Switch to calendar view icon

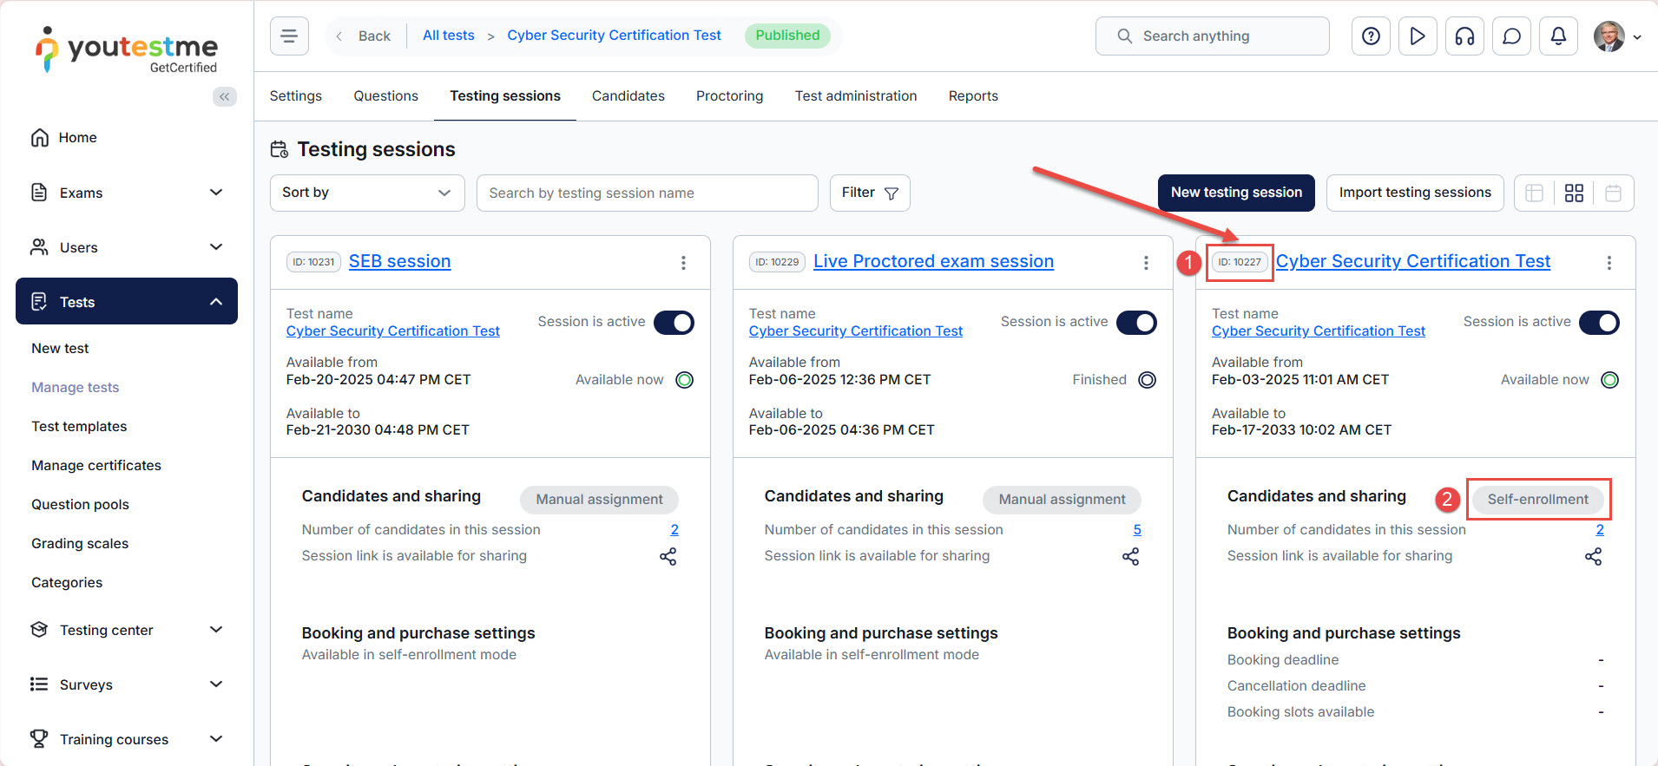(x=1613, y=193)
